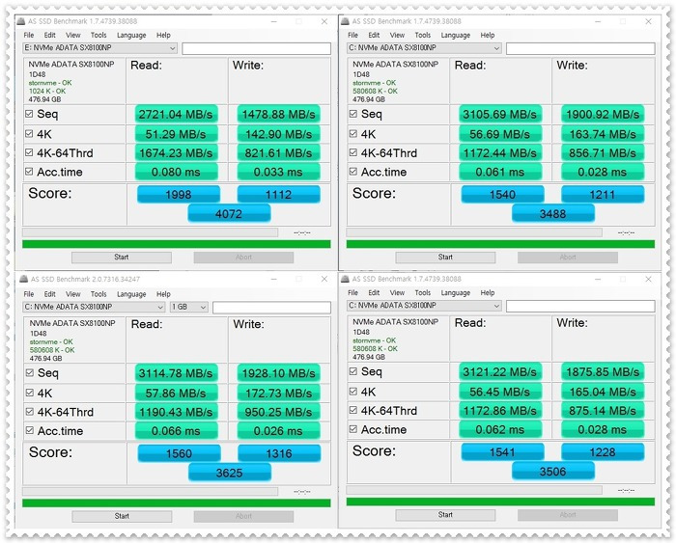
Task: Click Seq read value 3105.69 MB/s
Action: [x=500, y=114]
